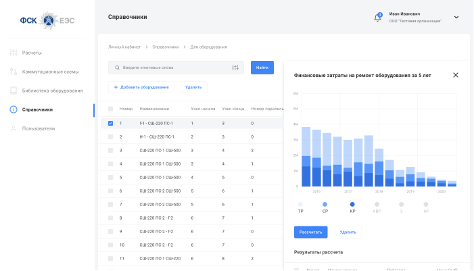
Task: Check the row 2 Н-1 checkbox
Action: (x=111, y=137)
